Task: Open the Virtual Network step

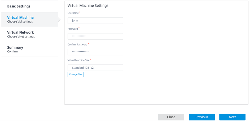Action: (29, 34)
